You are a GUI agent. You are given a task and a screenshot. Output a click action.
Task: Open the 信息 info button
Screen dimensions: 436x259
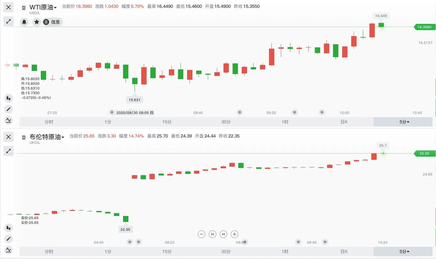pyautogui.click(x=52, y=22)
